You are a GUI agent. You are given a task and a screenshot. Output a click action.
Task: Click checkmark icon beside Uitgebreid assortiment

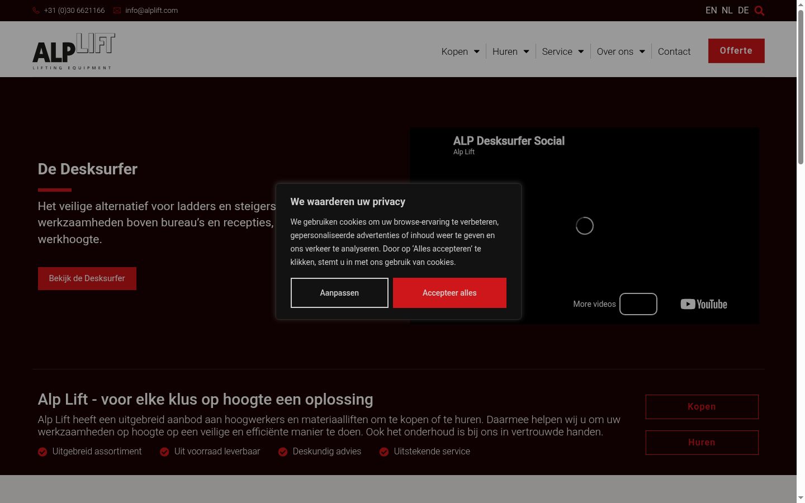point(42,452)
